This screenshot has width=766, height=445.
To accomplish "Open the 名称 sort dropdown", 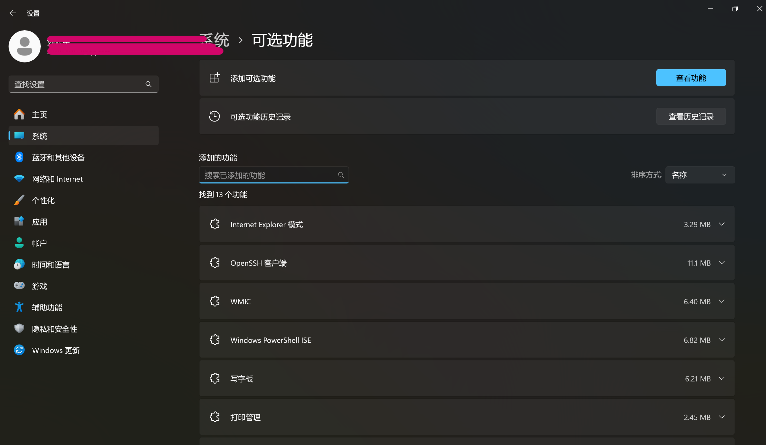I will (x=700, y=175).
